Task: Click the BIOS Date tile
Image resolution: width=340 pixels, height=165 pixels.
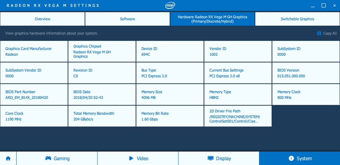Action: coord(102,94)
